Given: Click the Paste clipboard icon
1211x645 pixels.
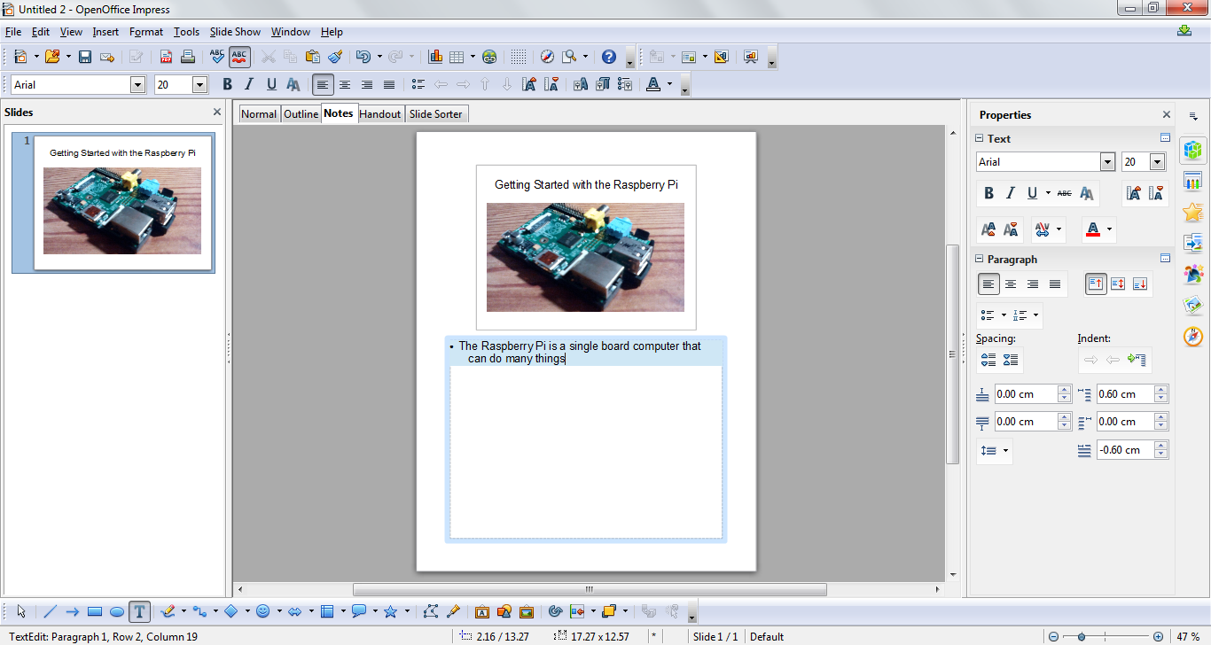Looking at the screenshot, I should click(312, 57).
